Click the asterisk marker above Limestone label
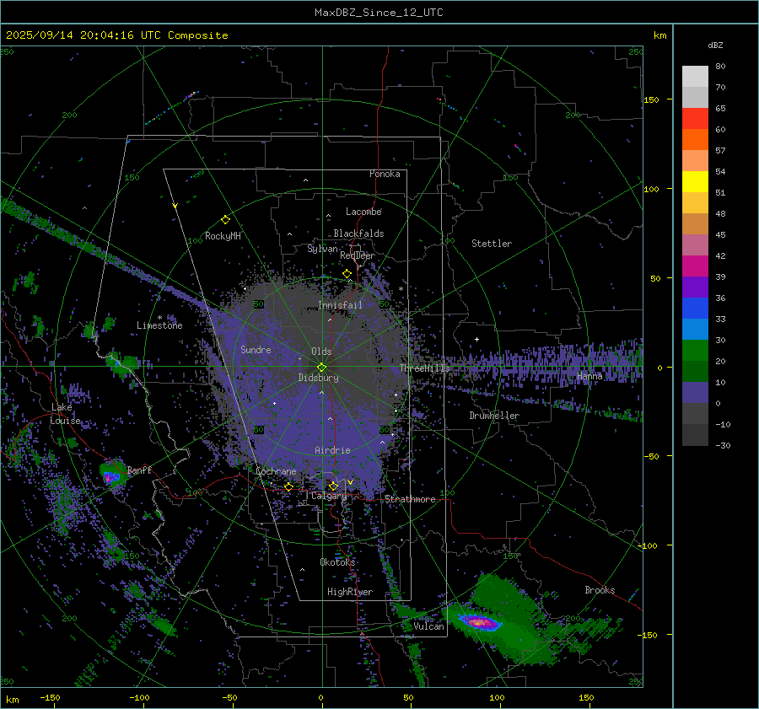This screenshot has height=709, width=759. click(159, 318)
